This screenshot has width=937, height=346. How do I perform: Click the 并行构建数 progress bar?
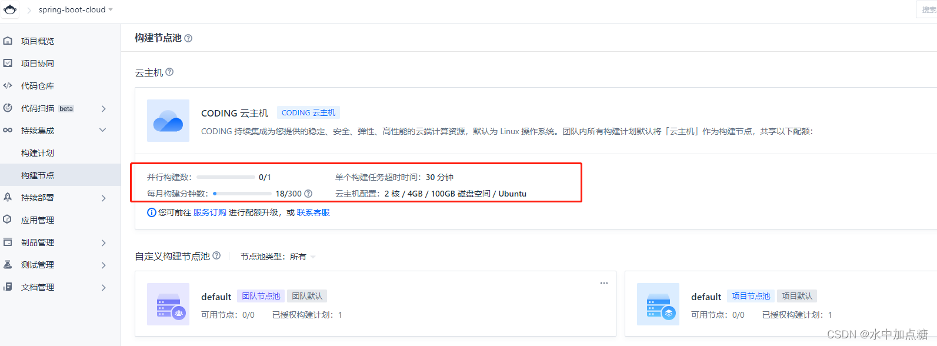pyautogui.click(x=226, y=177)
